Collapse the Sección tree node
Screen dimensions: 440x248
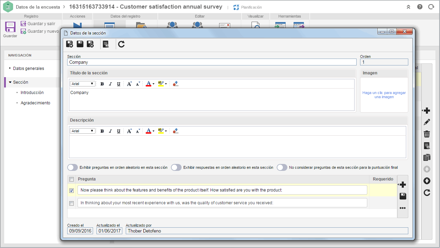click(10, 82)
